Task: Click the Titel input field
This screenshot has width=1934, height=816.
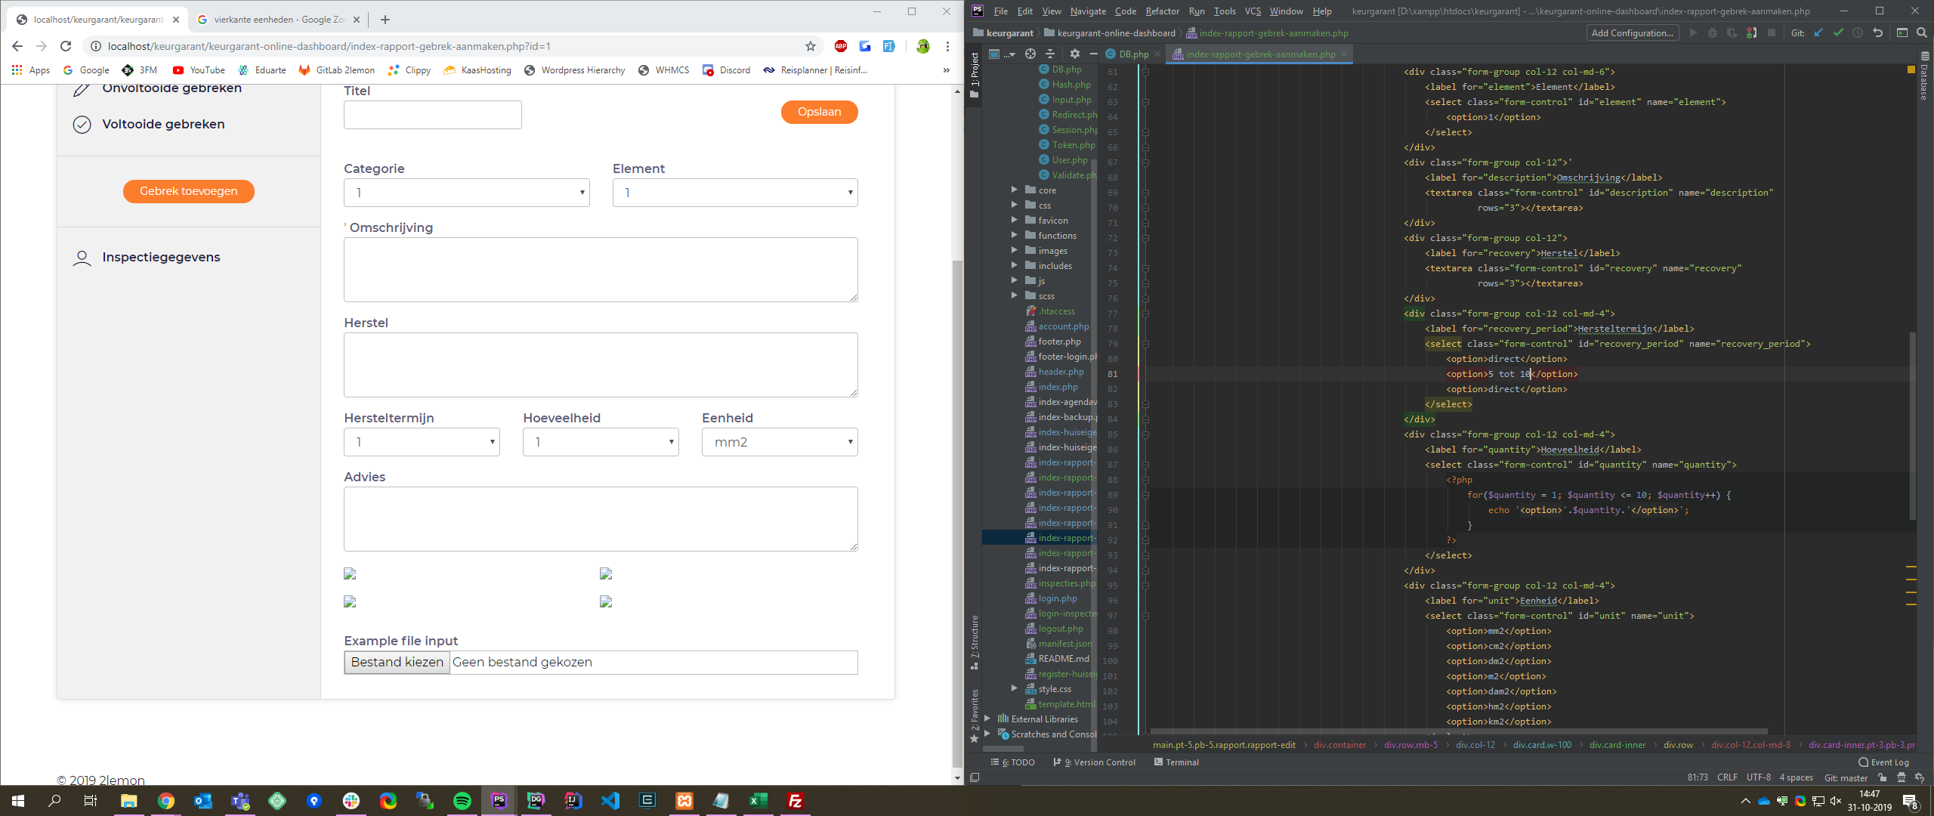Action: click(x=432, y=115)
